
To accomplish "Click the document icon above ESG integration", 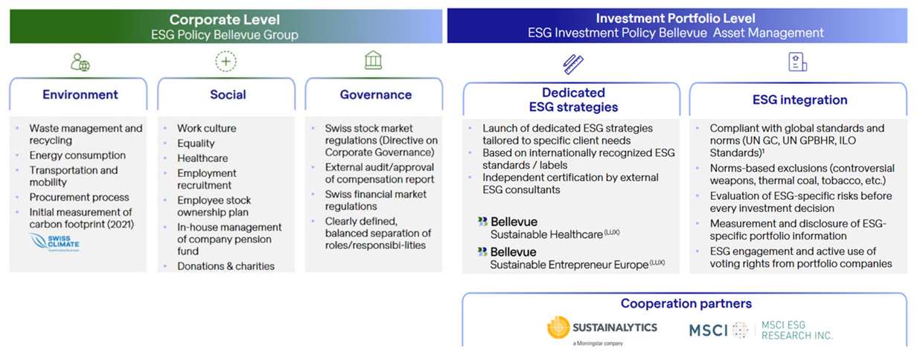I will [x=797, y=62].
